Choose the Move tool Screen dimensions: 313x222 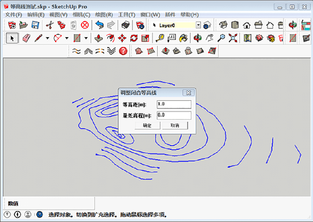[122, 38]
